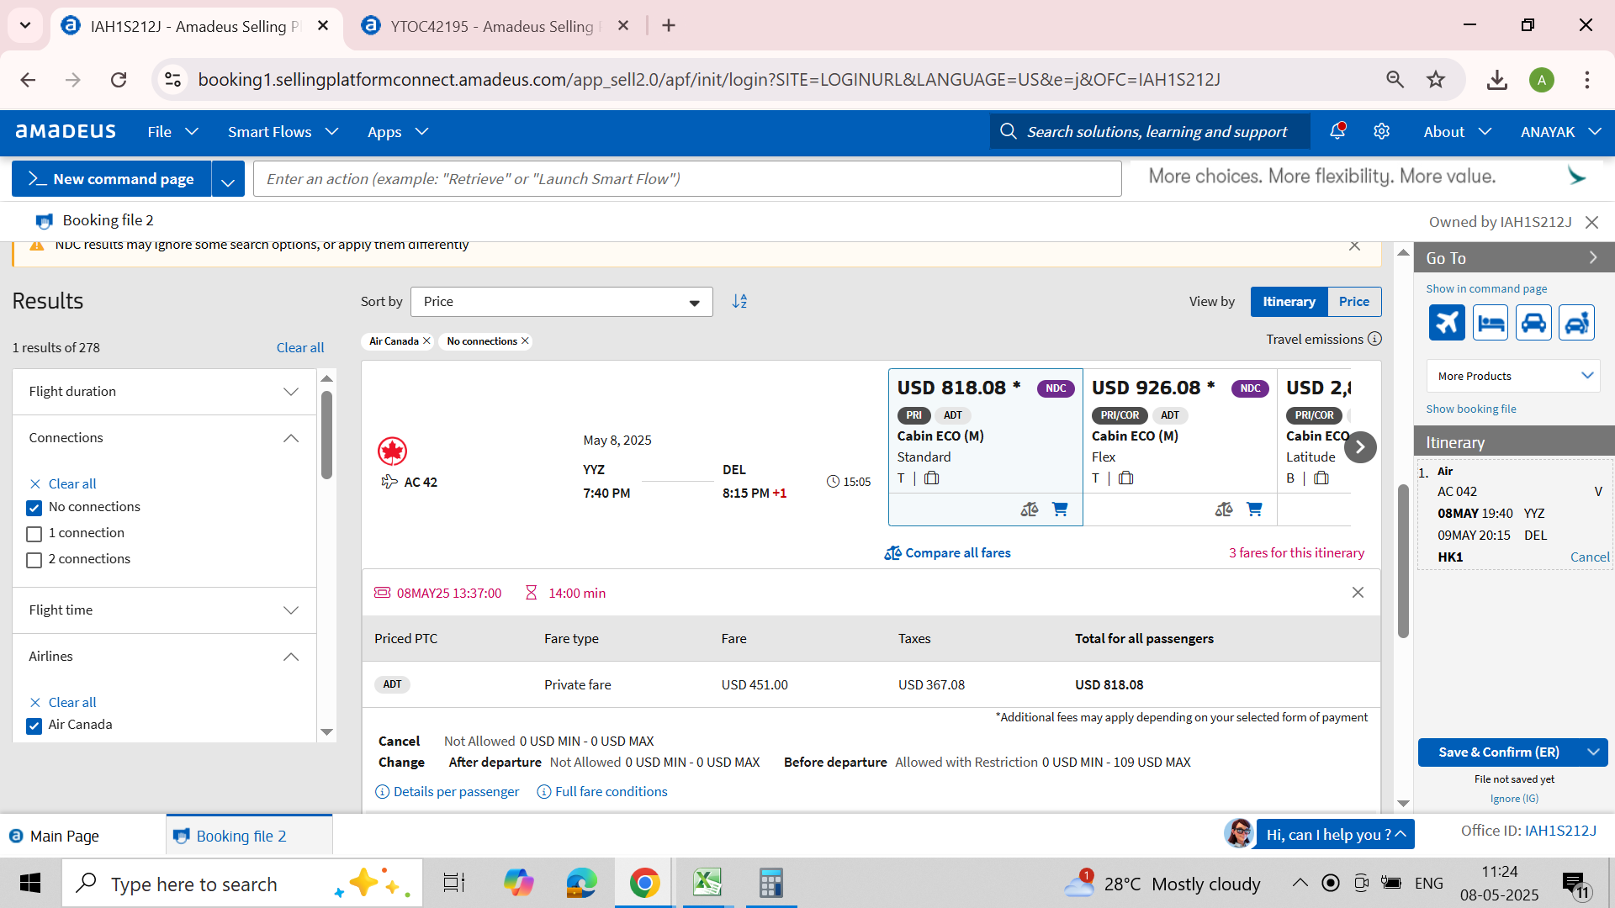
Task: Open the More Products dropdown
Action: [1513, 376]
